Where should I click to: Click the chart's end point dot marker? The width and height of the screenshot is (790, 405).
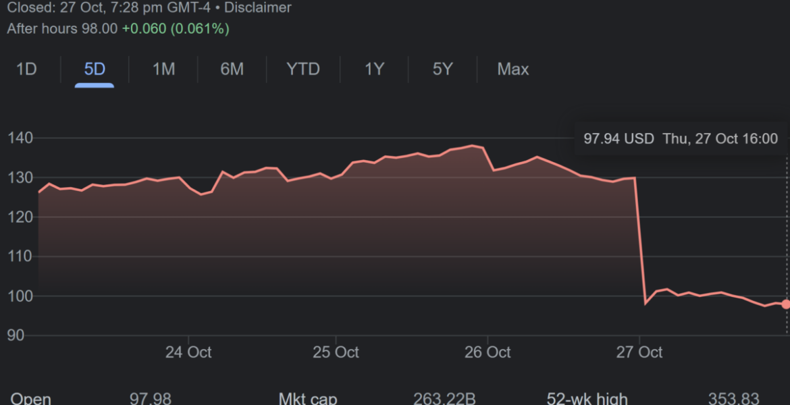[x=785, y=304]
